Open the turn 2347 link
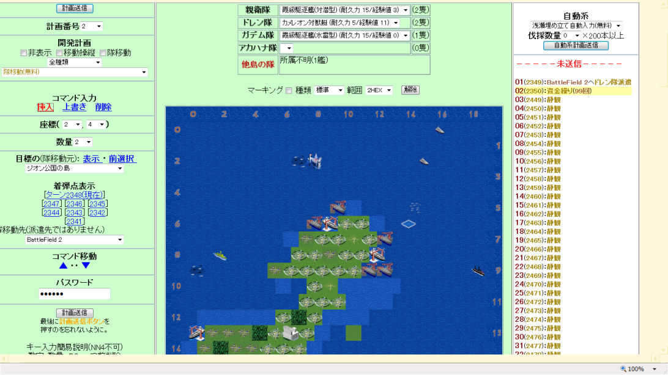The image size is (668, 375). [x=52, y=203]
